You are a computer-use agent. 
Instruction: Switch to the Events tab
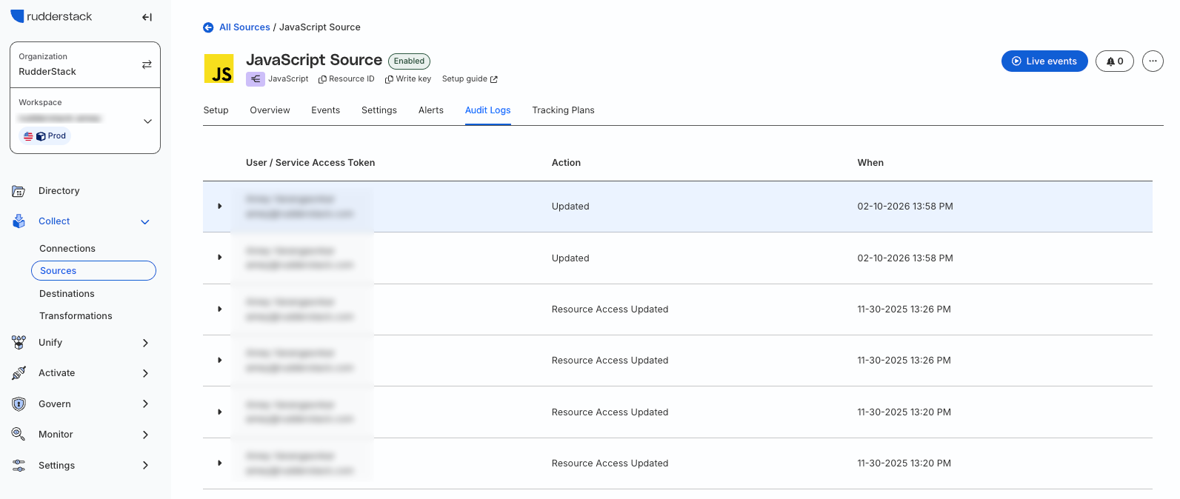coord(326,110)
